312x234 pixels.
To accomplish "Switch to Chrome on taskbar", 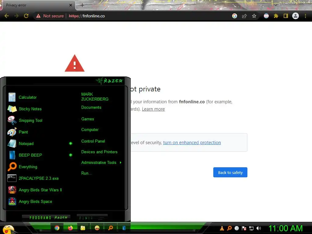I will [57, 228].
